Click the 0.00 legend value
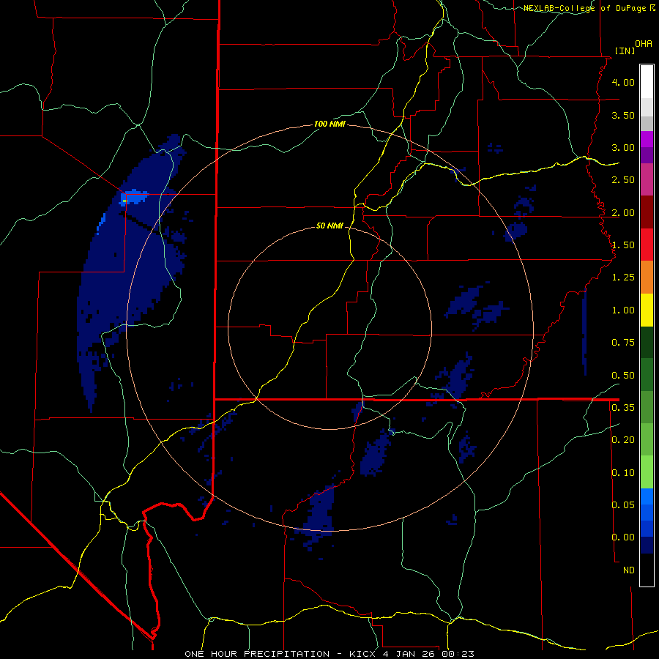Screen dimensions: 659x659 623,537
